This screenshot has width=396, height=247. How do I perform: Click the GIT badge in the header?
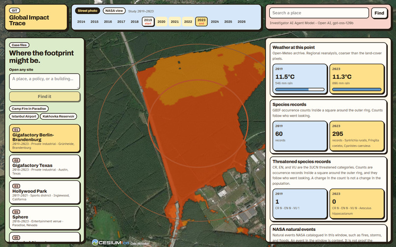pos(15,11)
